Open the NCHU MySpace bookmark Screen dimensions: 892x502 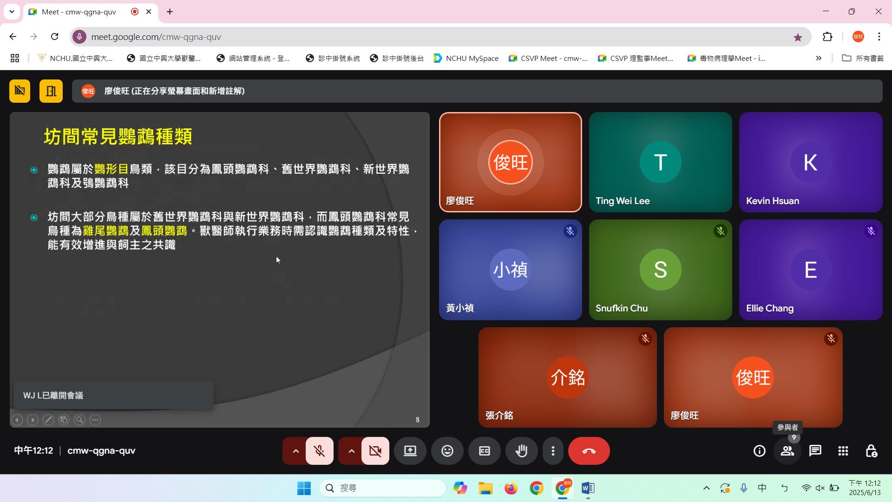point(466,58)
